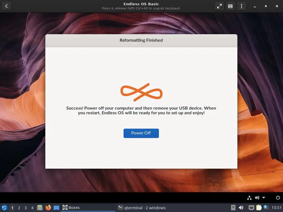This screenshot has height=212, width=283.
Task: Click the orange Endless infinity logo
Action: pyautogui.click(x=141, y=92)
